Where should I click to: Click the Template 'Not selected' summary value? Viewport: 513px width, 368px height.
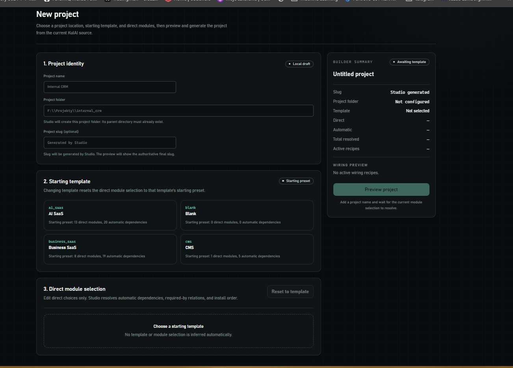418,111
